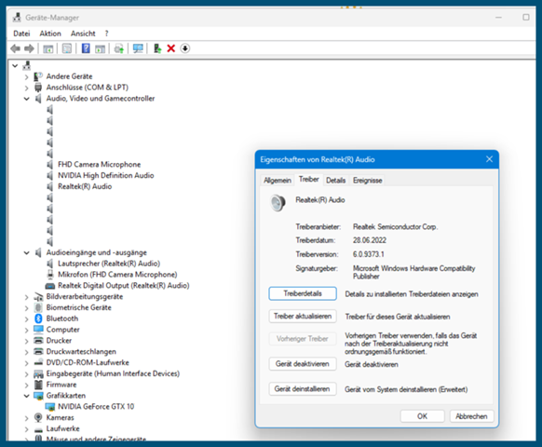Select NVIDIA GeForce GTX 10 graphics card
The image size is (542, 447).
[x=96, y=407]
